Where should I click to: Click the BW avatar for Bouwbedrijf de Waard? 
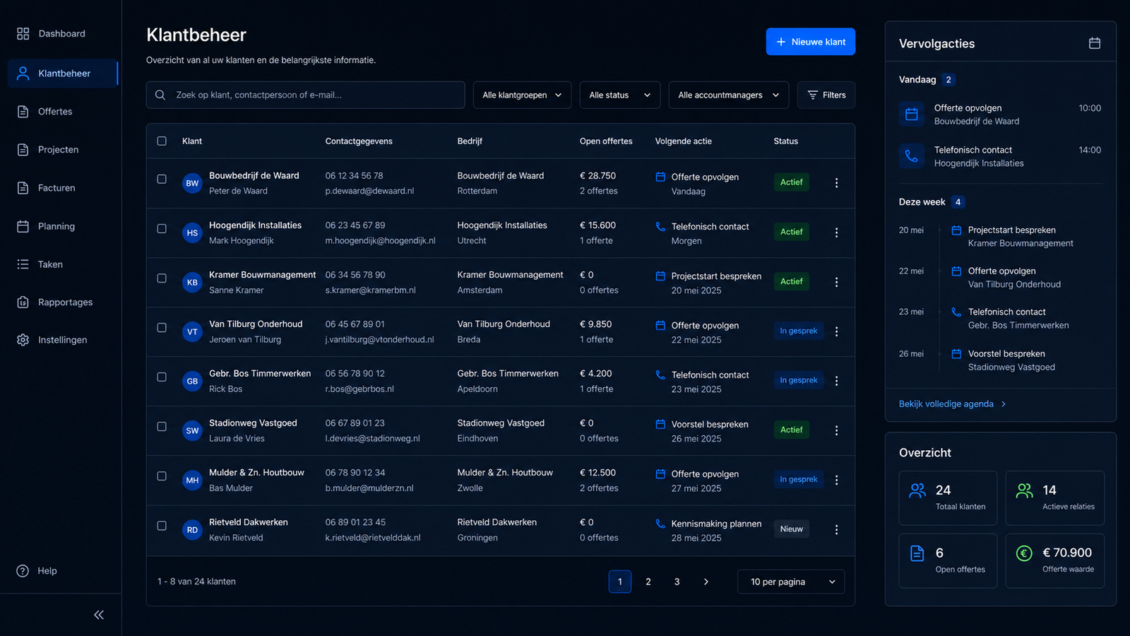[x=192, y=183]
